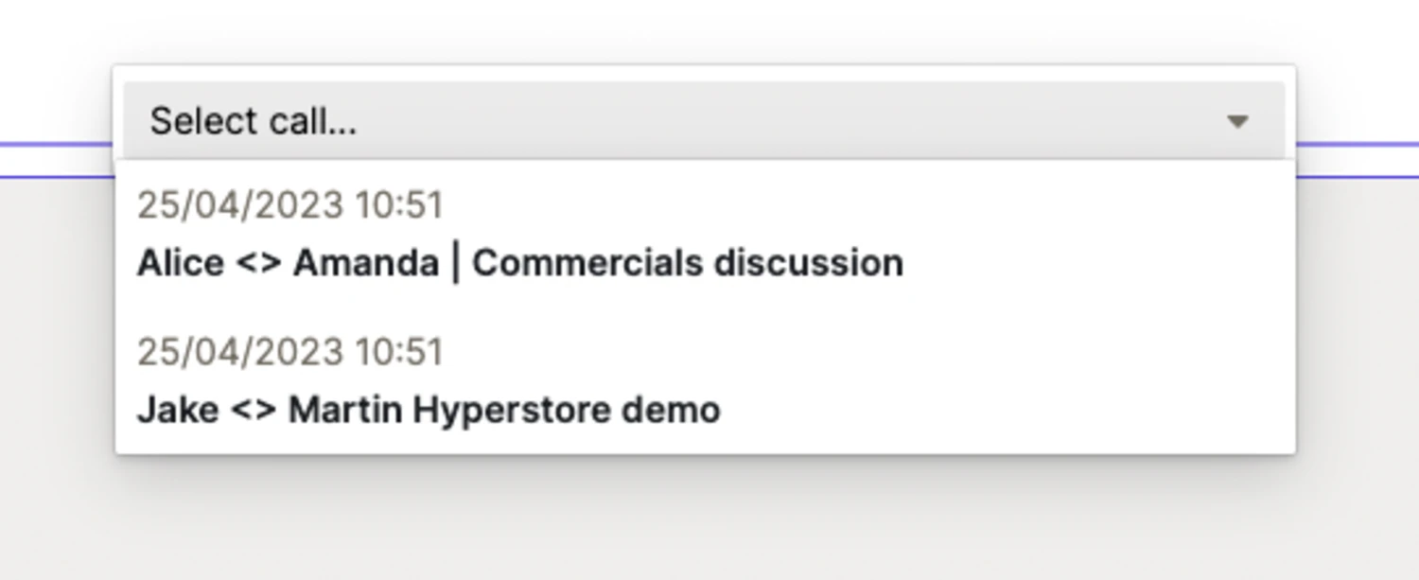Click the purple line left of the dropdown
This screenshot has height=580, width=1419.
coord(55,145)
